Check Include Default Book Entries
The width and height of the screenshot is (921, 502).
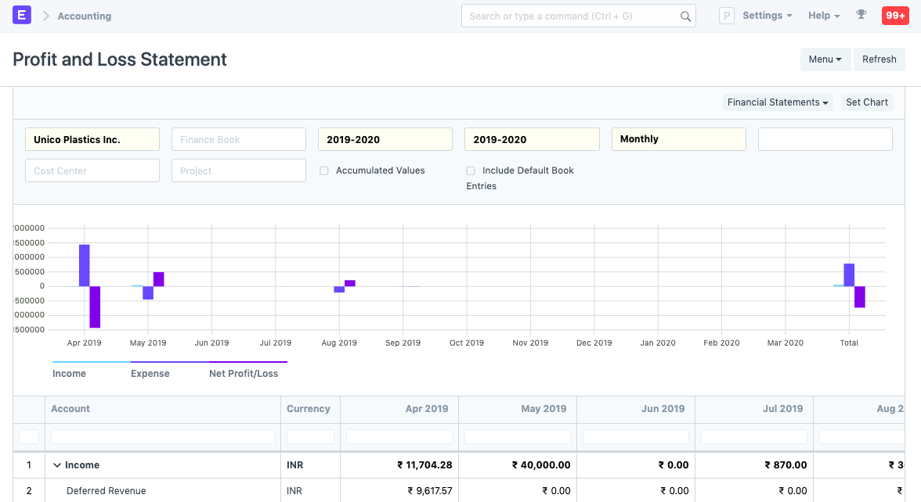[471, 170]
